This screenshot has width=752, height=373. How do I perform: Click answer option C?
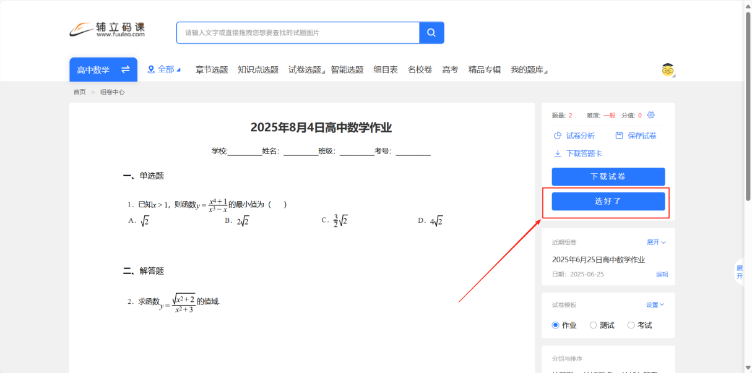335,220
